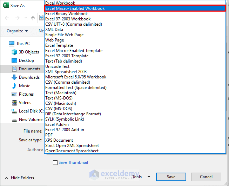This screenshot has height=186, width=229.
Task: Choose Unicode Text file type
Action: (135, 66)
